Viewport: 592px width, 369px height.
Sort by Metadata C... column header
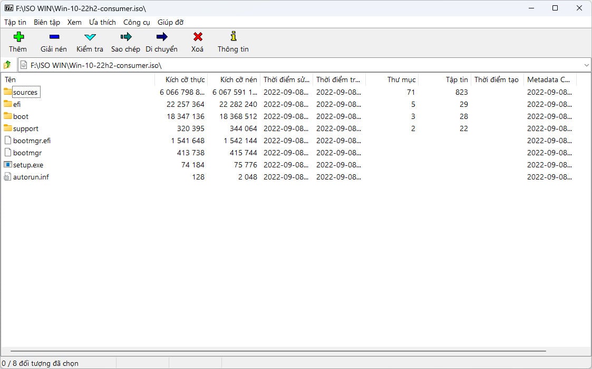click(550, 79)
